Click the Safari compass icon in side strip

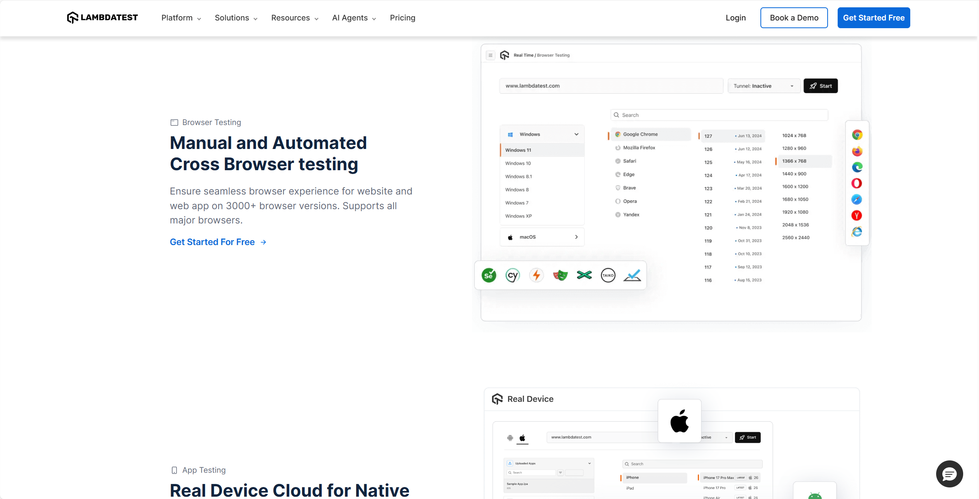click(x=857, y=200)
